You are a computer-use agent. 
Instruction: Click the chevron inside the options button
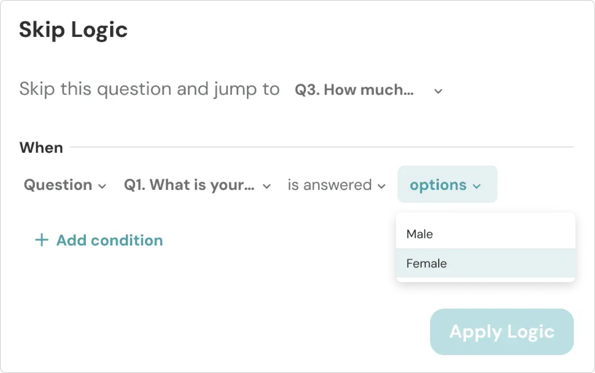point(476,186)
